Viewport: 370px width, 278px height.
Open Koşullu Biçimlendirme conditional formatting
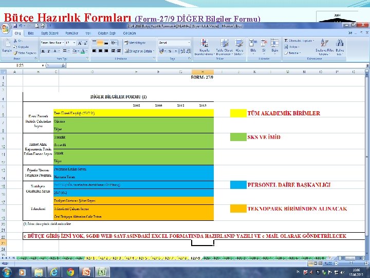pyautogui.click(x=205, y=47)
